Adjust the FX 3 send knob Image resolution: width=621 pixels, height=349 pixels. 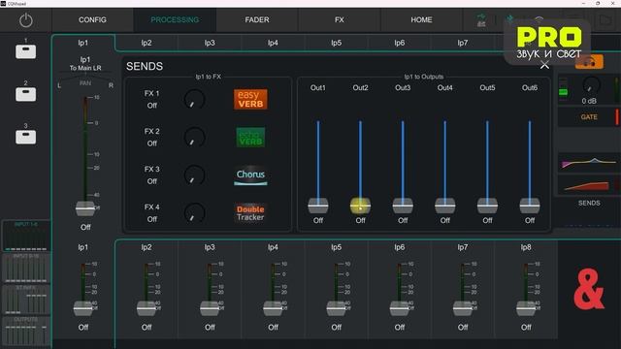194,175
